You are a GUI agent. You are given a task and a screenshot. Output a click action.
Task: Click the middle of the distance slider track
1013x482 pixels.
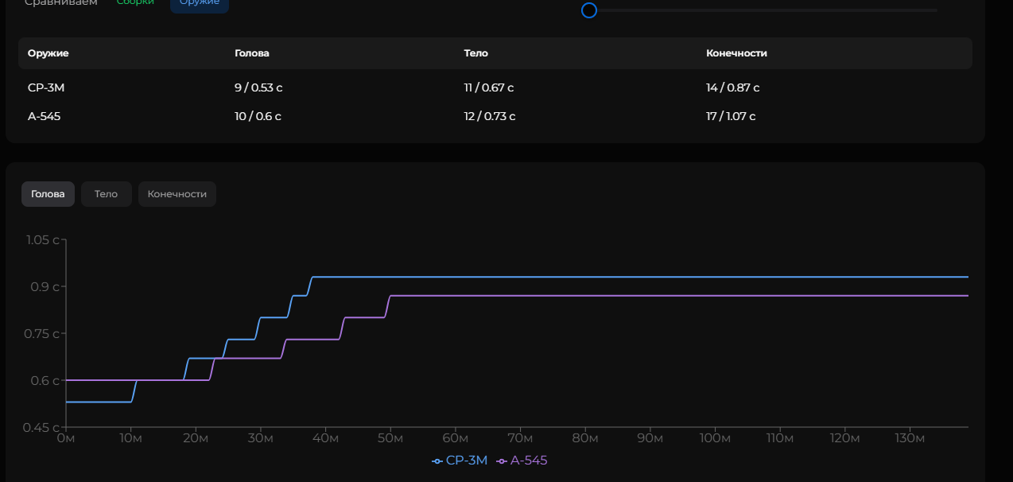763,10
